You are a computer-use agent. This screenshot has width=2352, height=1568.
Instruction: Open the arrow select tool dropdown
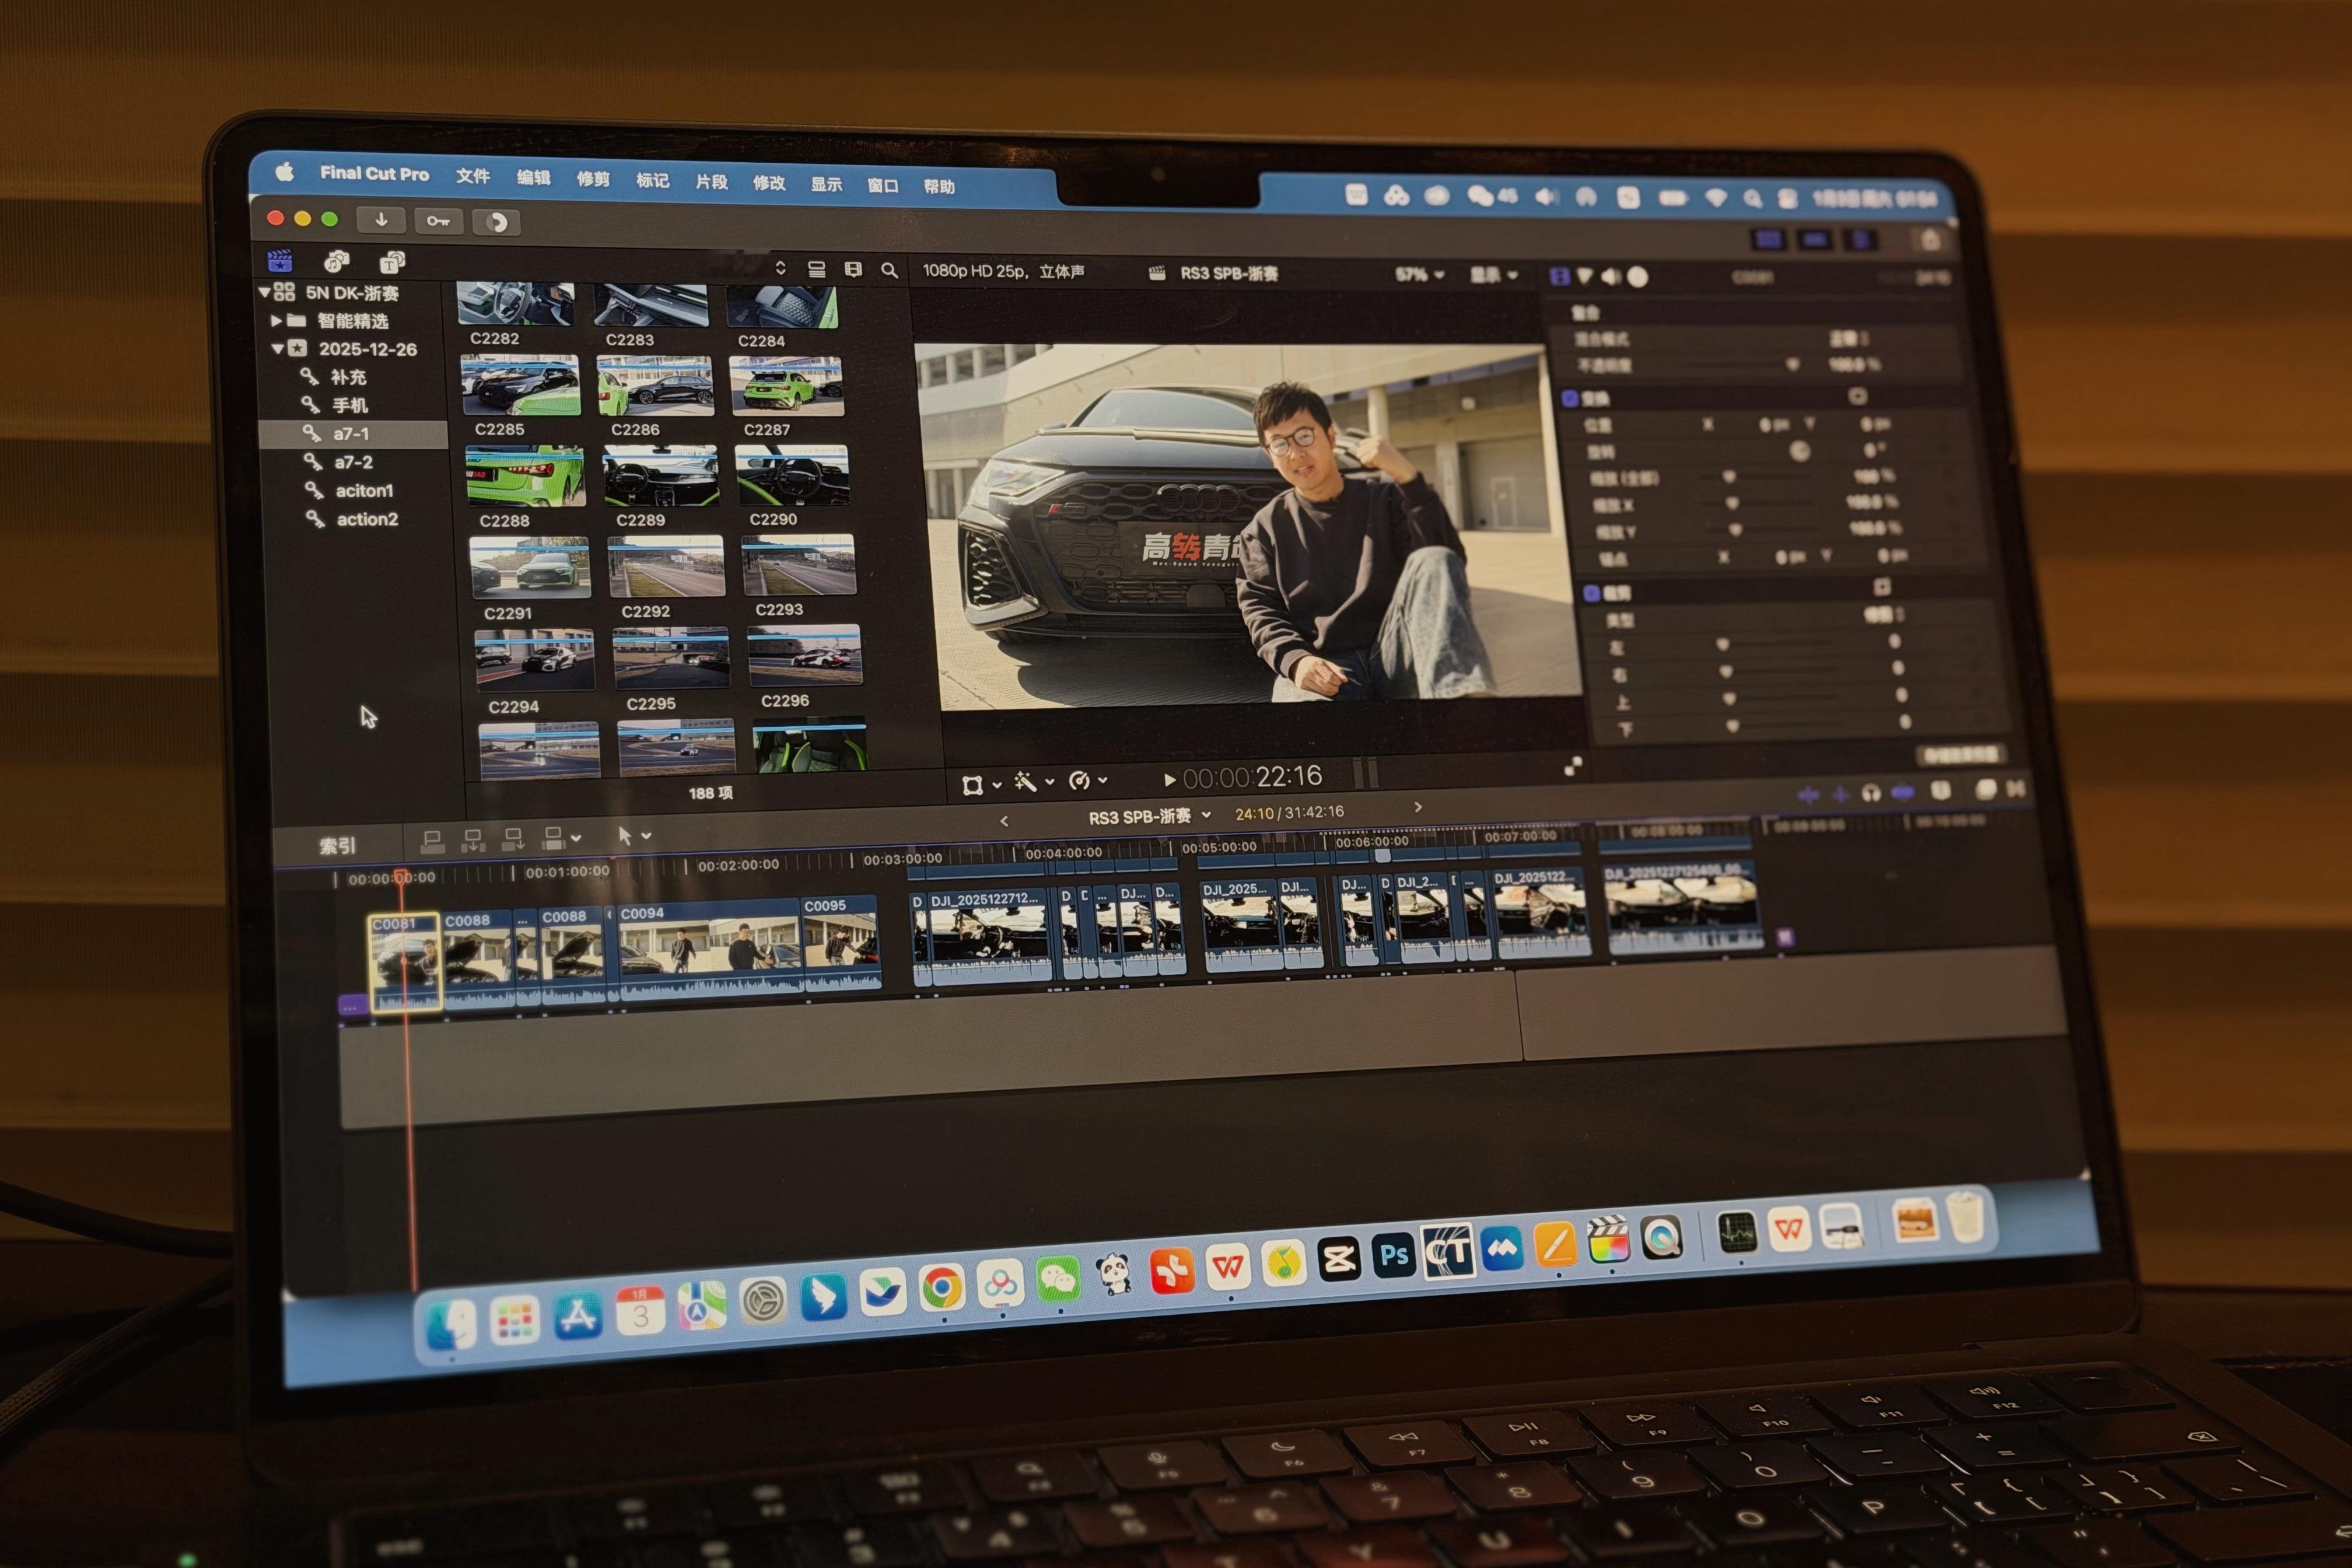point(633,835)
